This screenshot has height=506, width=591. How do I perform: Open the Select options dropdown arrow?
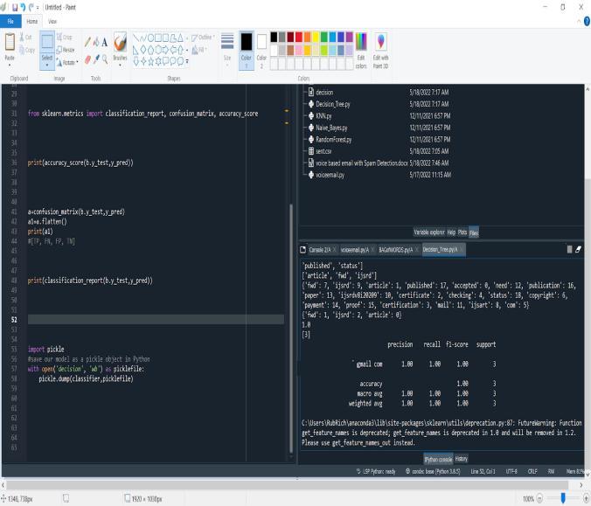point(47,66)
